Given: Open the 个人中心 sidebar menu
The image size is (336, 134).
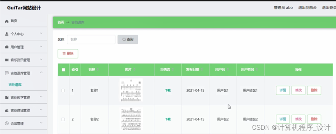Looking at the screenshot, I should [x=23, y=34].
